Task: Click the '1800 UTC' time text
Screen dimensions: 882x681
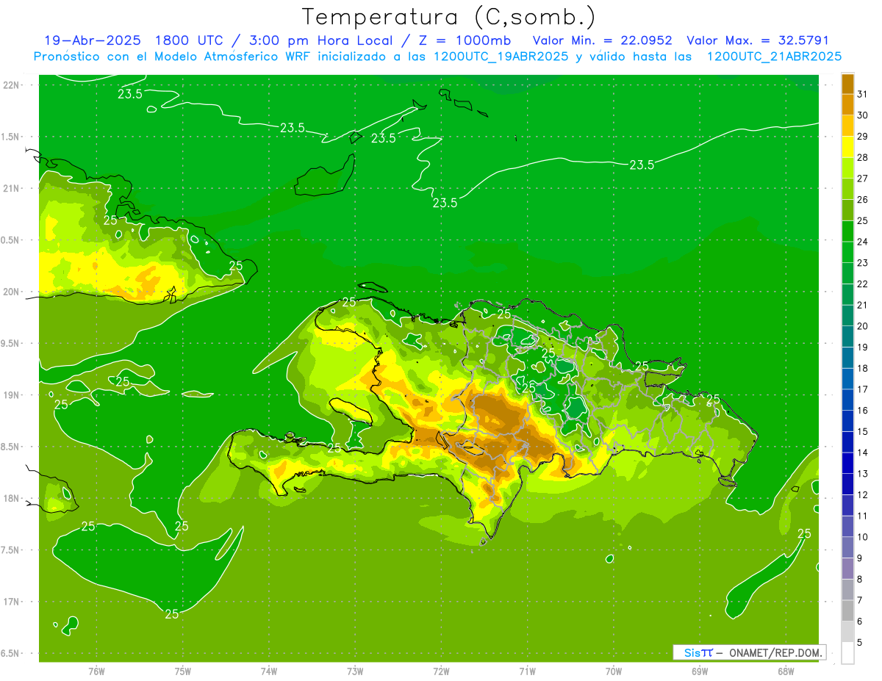Action: click(190, 40)
